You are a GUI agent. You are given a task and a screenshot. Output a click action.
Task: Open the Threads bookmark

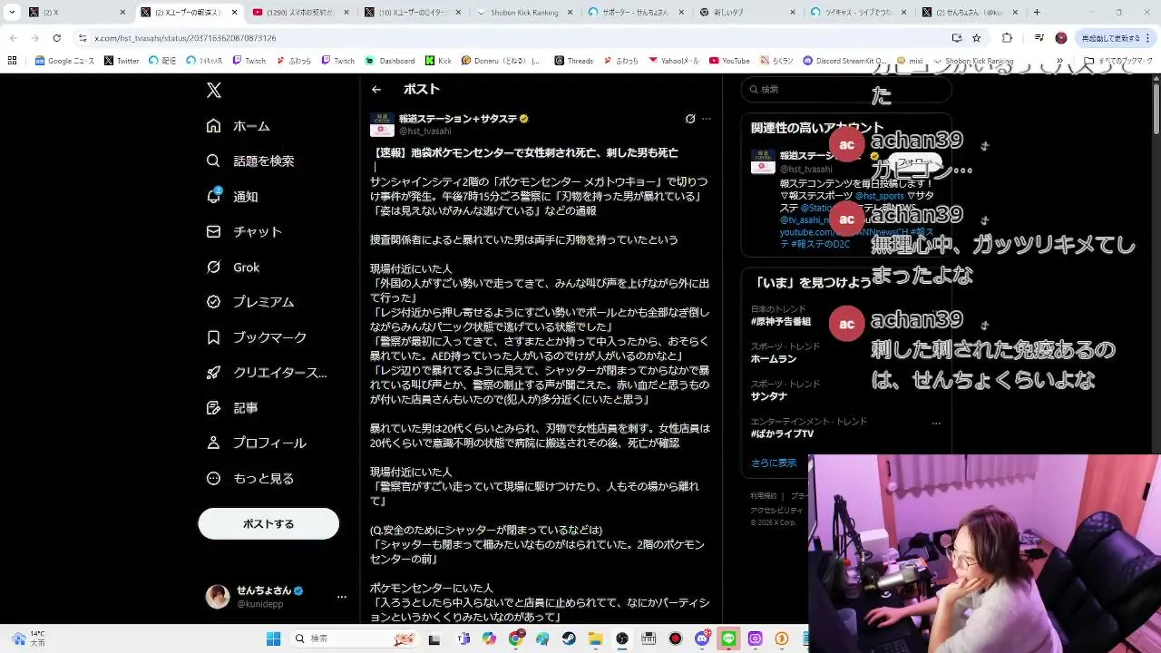pos(573,61)
